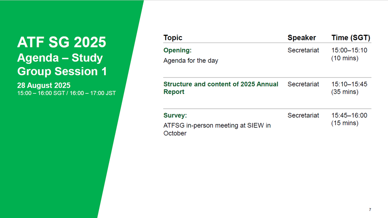388x218 pixels.
Task: Click the "Topic" column header
Action: tap(173, 38)
